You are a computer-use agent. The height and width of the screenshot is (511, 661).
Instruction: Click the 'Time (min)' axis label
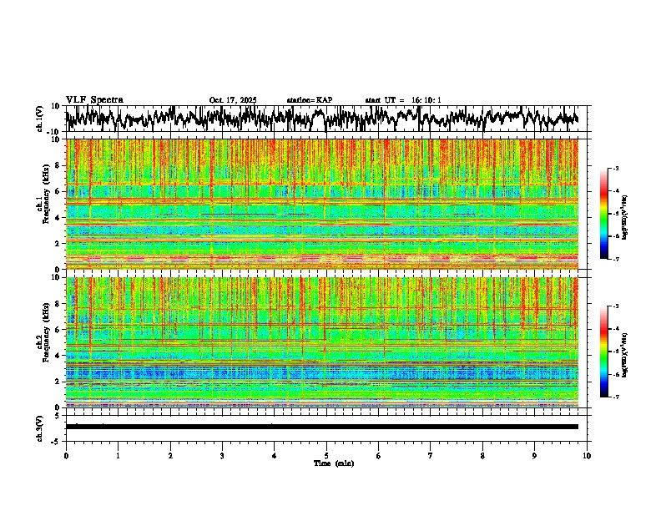[x=334, y=463]
